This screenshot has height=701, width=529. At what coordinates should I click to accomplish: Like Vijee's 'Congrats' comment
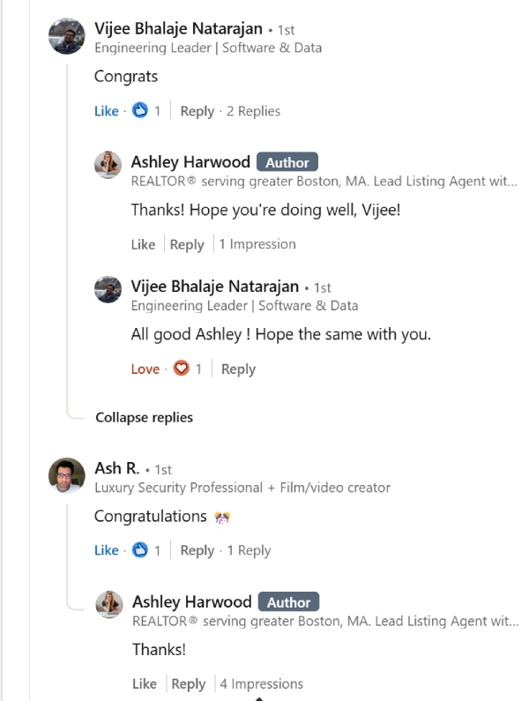click(x=106, y=111)
